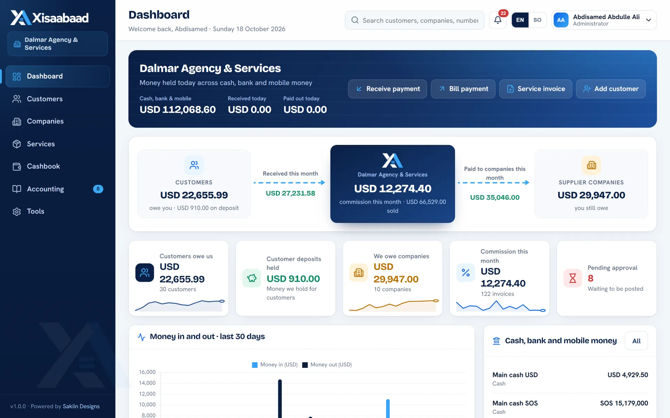Open Dashboard in the sidebar
670x418 pixels.
58,76
